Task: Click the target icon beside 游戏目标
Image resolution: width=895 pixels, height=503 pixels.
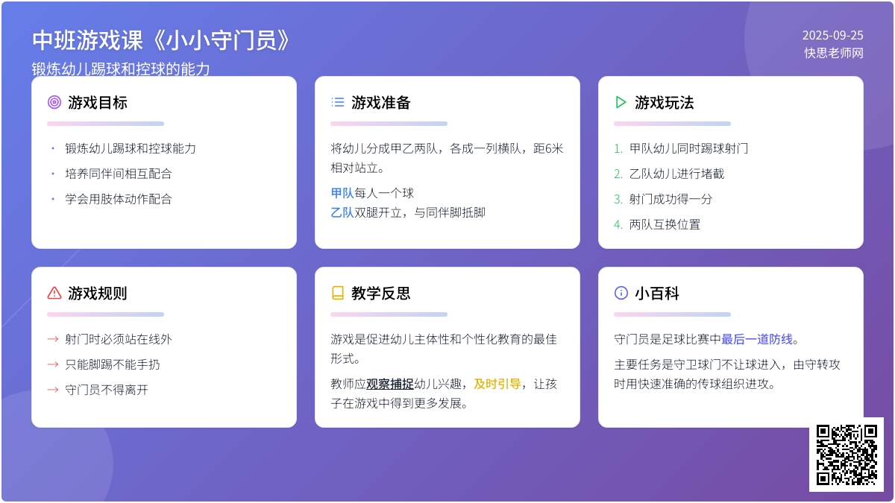Action: [54, 102]
